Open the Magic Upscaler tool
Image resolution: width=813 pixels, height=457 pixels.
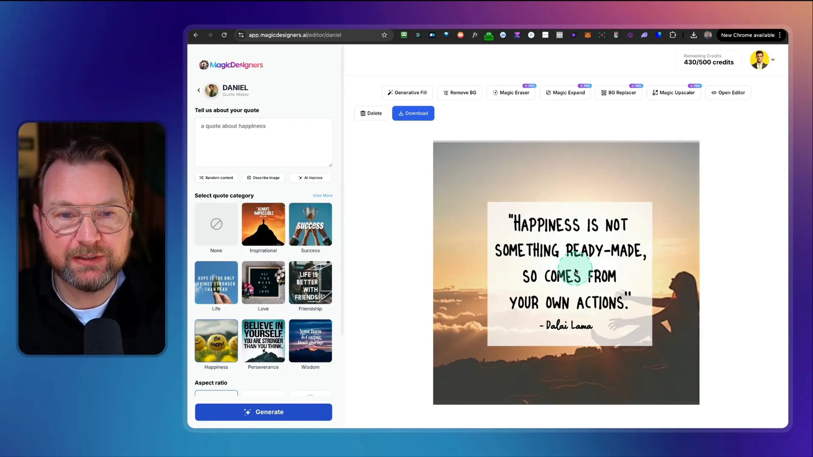674,92
